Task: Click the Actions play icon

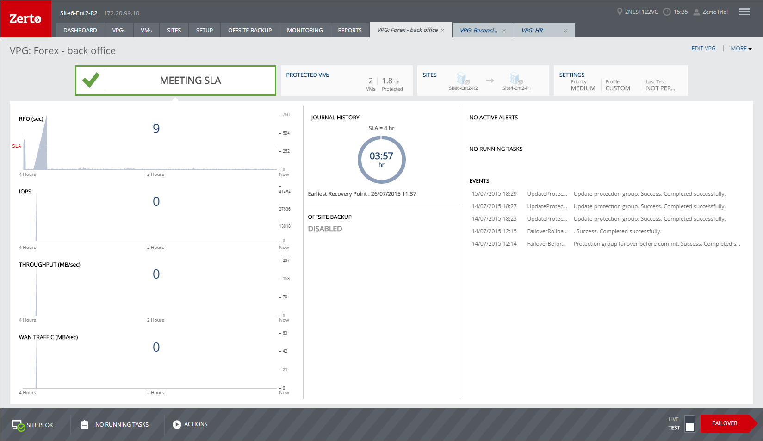Action: (177, 424)
